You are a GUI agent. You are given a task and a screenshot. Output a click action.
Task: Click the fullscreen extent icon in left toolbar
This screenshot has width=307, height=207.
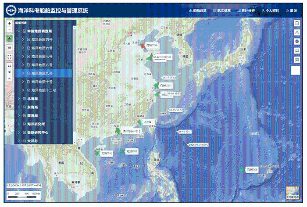coord(10,57)
